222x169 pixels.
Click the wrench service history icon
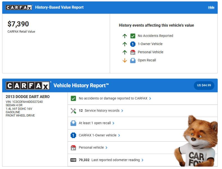click(x=73, y=111)
